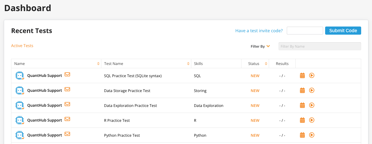Click envelope icon in Data Exploration row
This screenshot has width=372, height=144.
pyautogui.click(x=67, y=104)
